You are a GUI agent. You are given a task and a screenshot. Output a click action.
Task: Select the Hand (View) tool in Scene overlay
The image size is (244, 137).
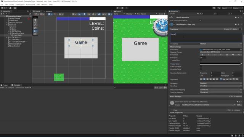click(35, 20)
